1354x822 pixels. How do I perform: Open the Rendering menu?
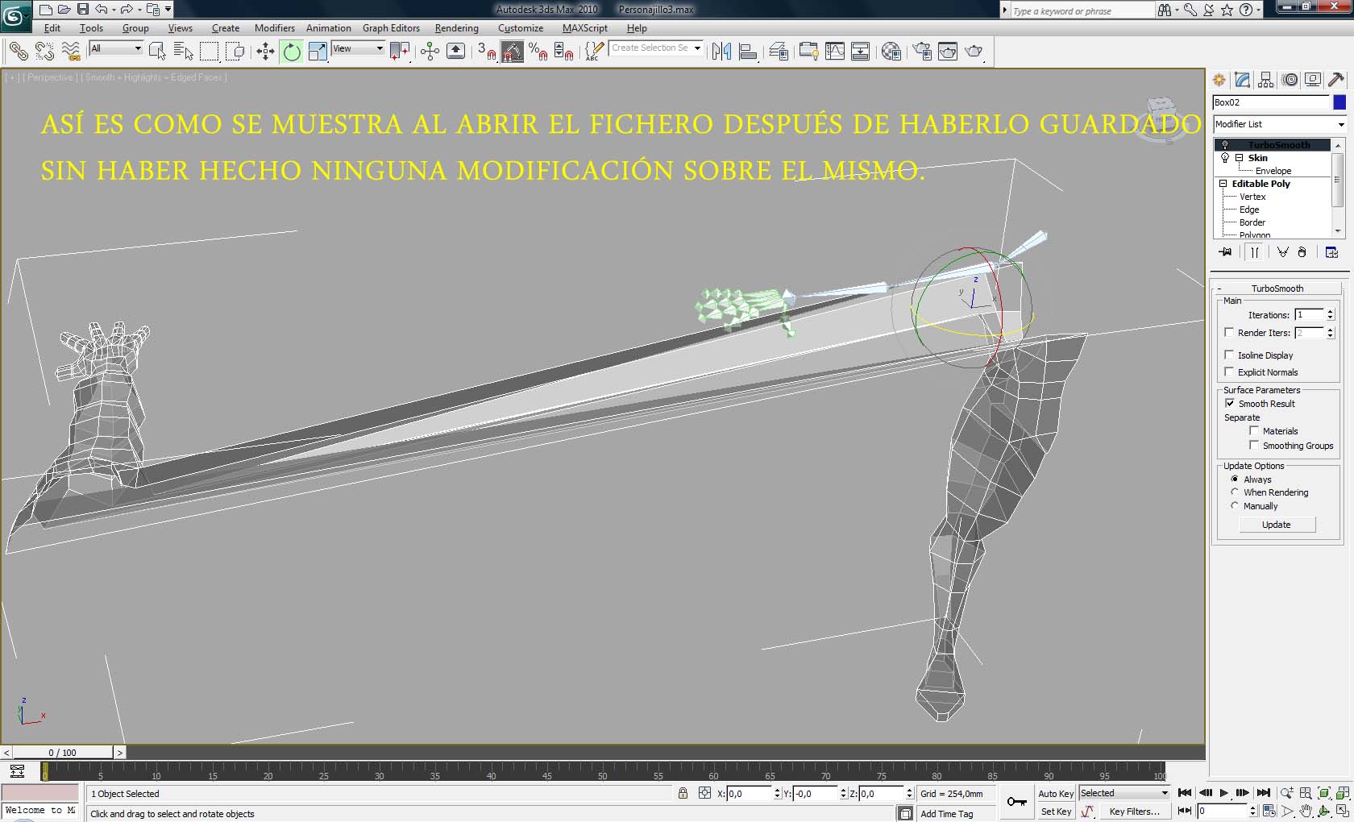pos(457,28)
